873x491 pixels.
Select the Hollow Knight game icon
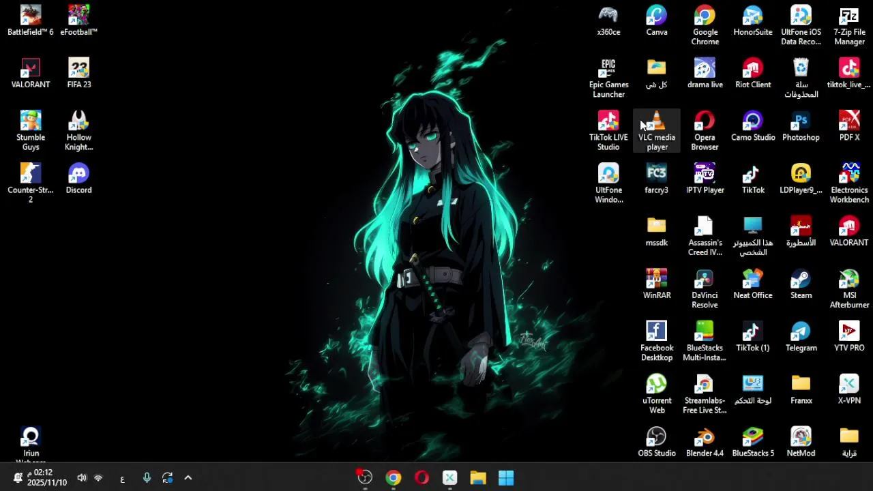[79, 130]
